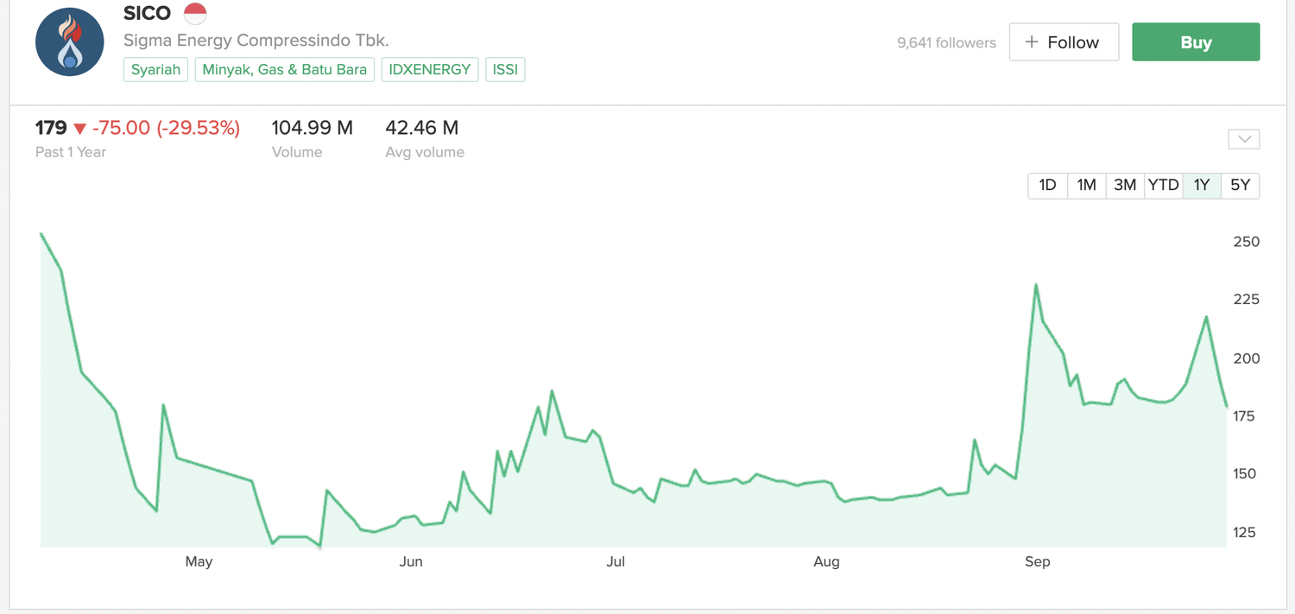Screen dimensions: 1295x614
Task: Toggle the 1Y chart range selection
Action: [x=1201, y=185]
